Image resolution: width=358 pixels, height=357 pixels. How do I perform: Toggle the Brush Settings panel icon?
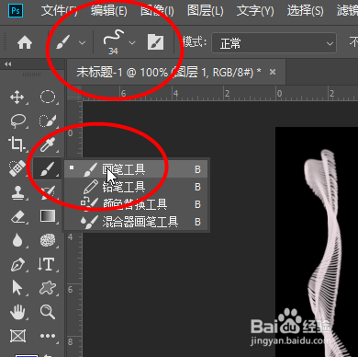pyautogui.click(x=156, y=42)
